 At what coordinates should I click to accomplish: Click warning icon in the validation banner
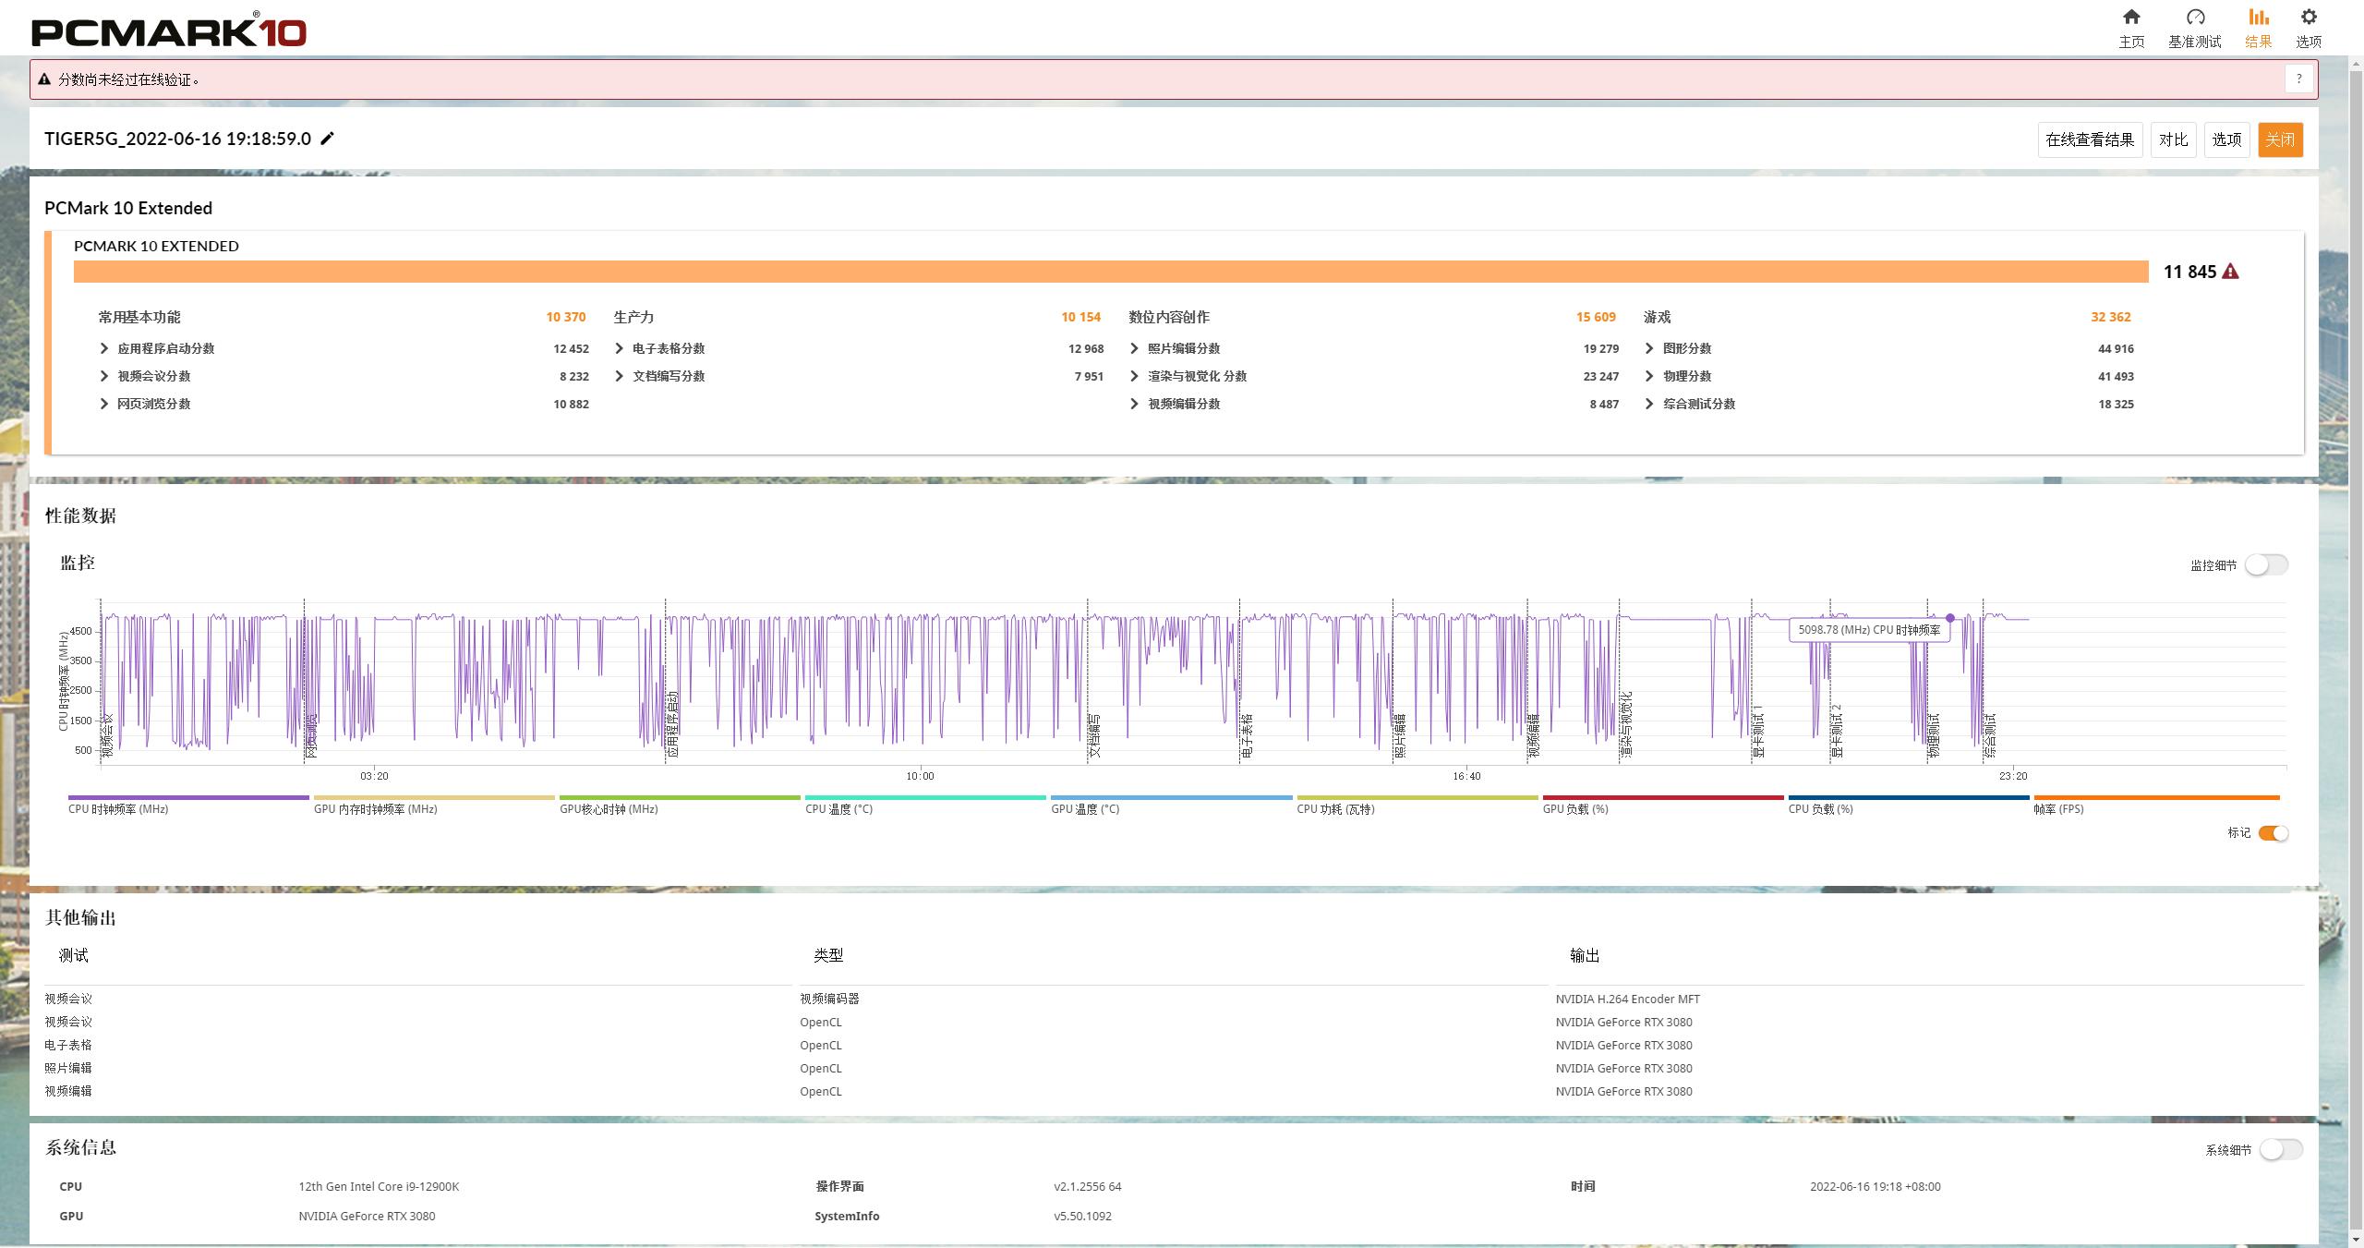(44, 79)
